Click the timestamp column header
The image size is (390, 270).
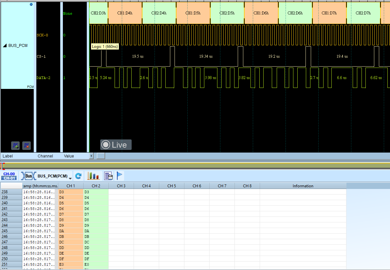pos(40,186)
